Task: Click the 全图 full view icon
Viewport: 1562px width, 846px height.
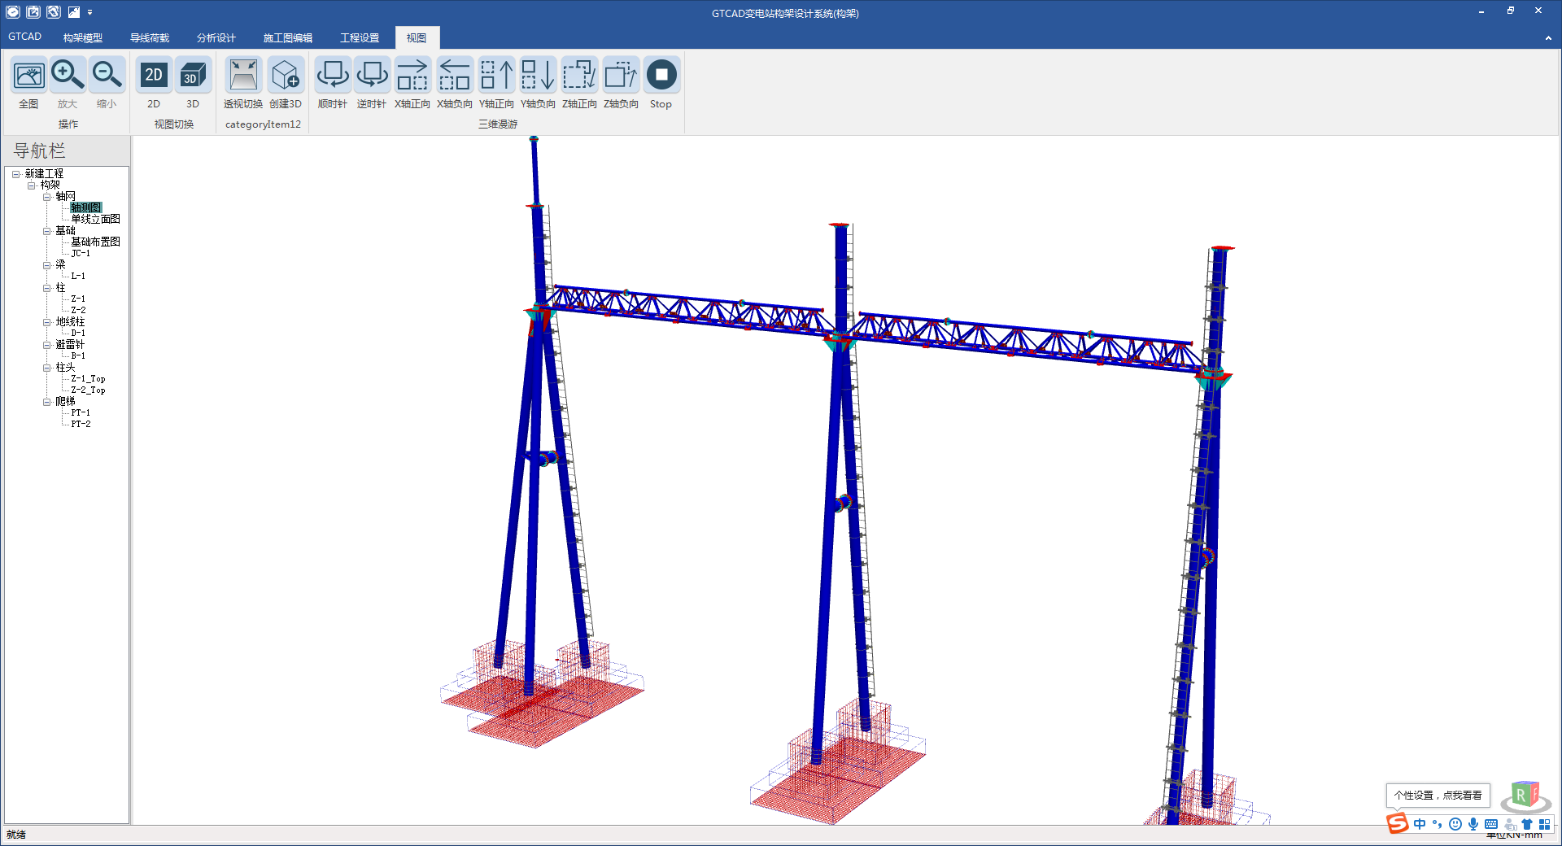Action: coord(28,76)
